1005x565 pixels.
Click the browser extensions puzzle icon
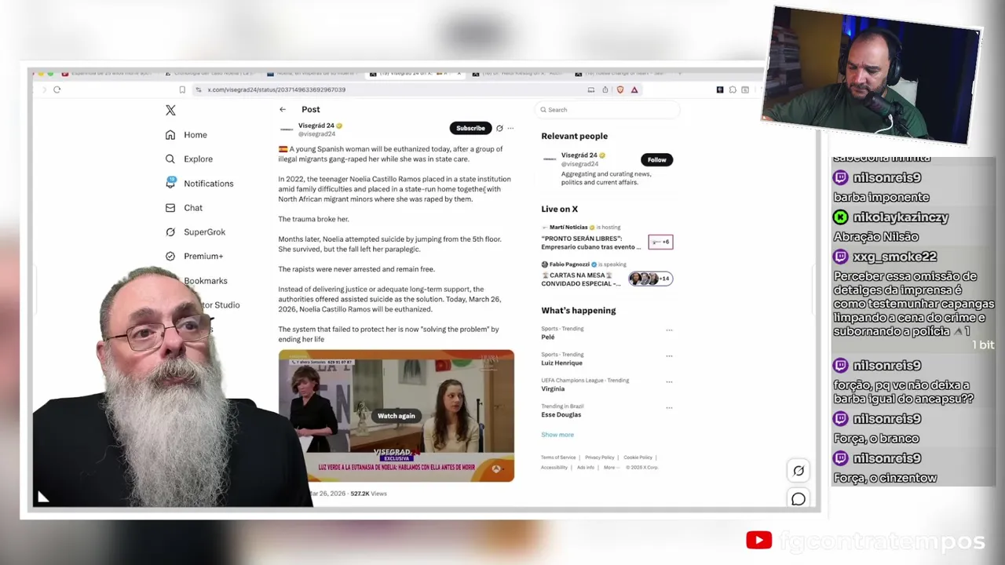tap(733, 89)
